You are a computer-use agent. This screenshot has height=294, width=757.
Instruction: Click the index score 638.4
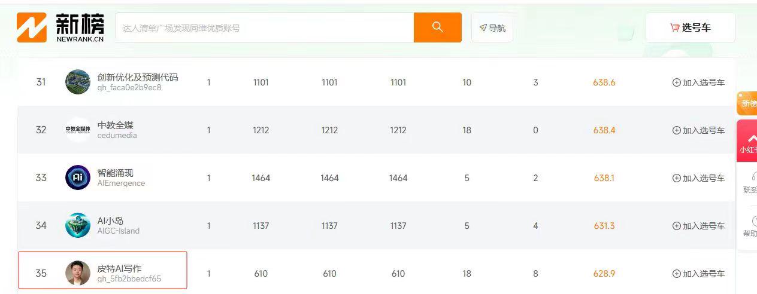(x=604, y=130)
